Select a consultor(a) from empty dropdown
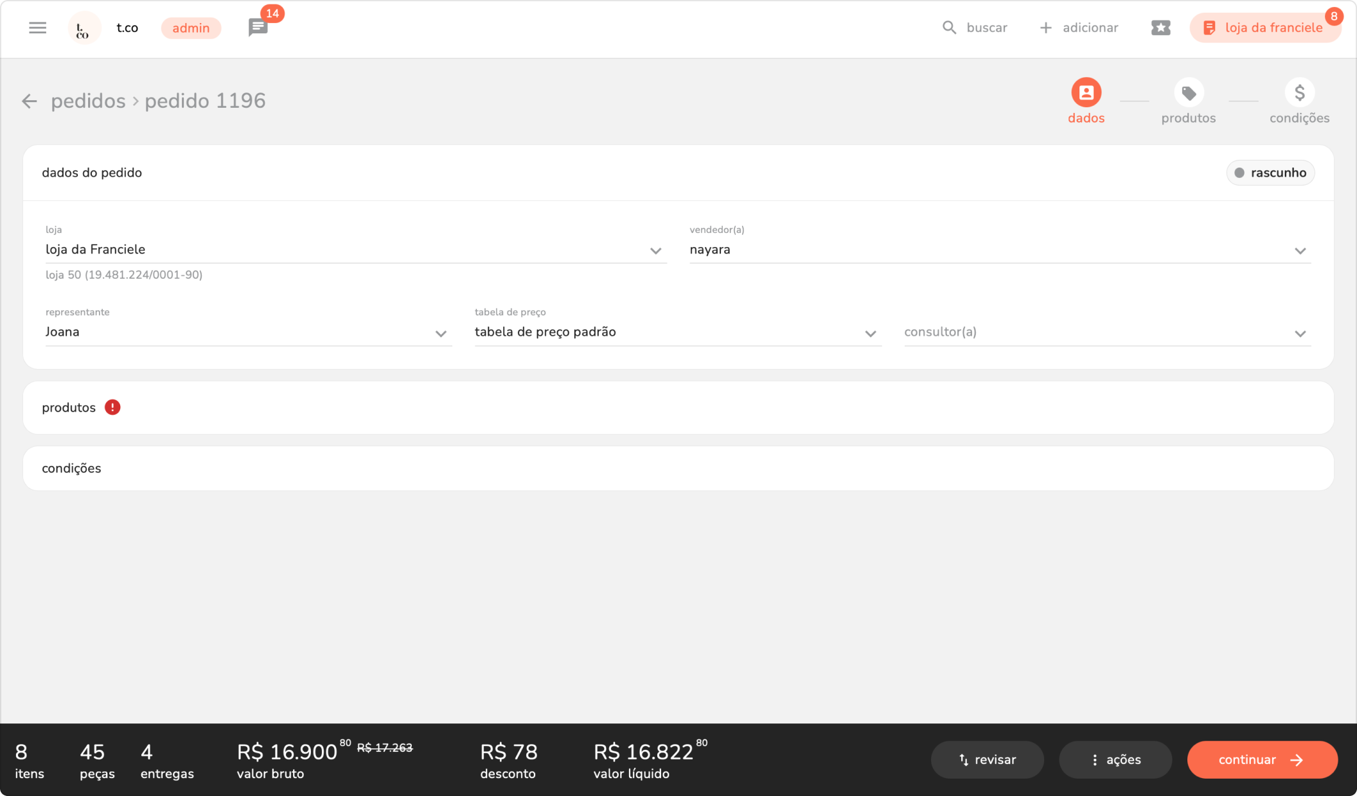The height and width of the screenshot is (796, 1357). (1300, 333)
